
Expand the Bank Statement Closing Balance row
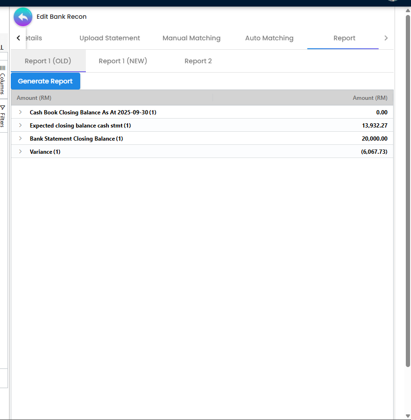(20, 138)
